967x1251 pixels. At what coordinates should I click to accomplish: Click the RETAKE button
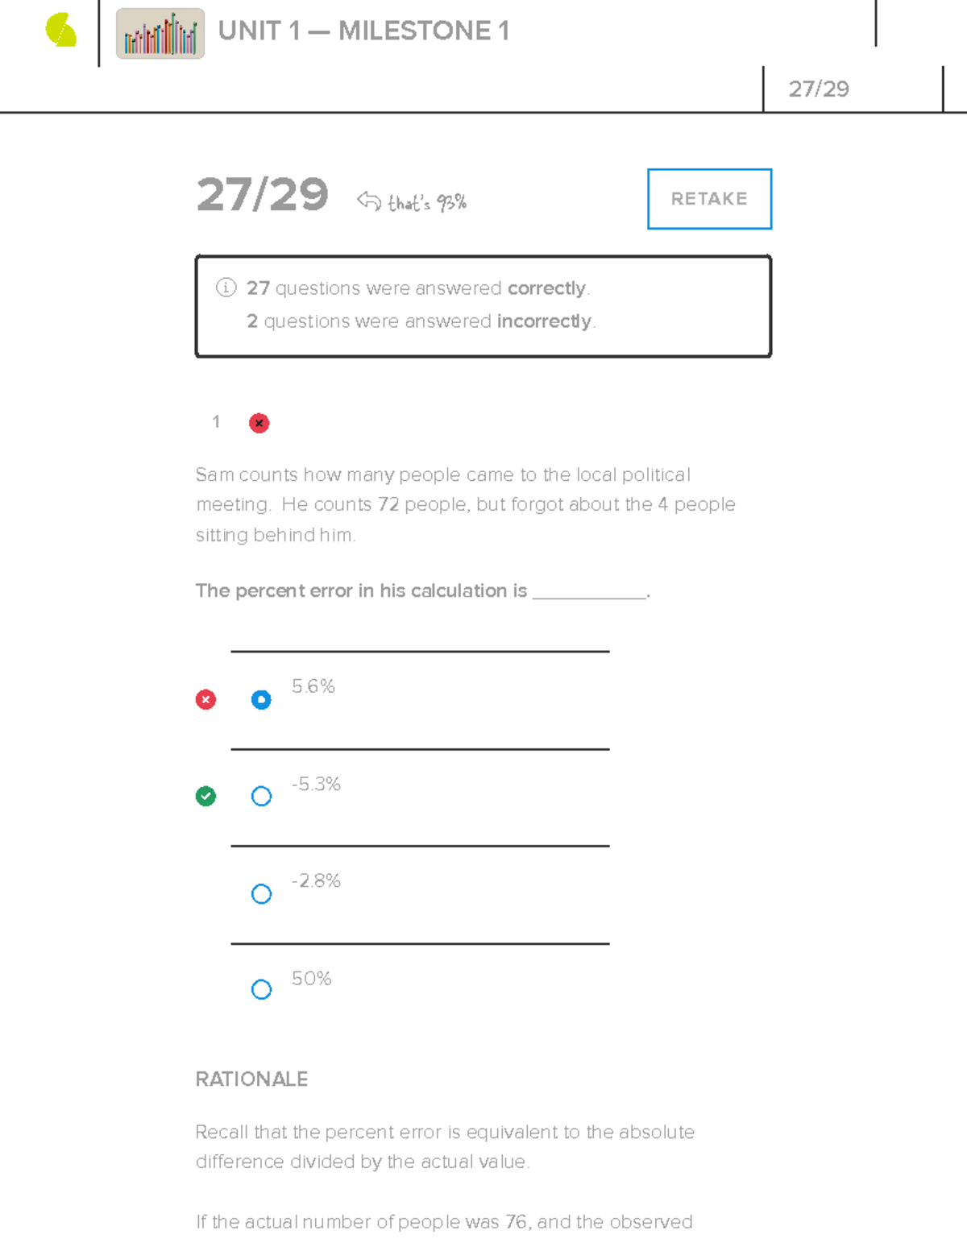coord(709,199)
